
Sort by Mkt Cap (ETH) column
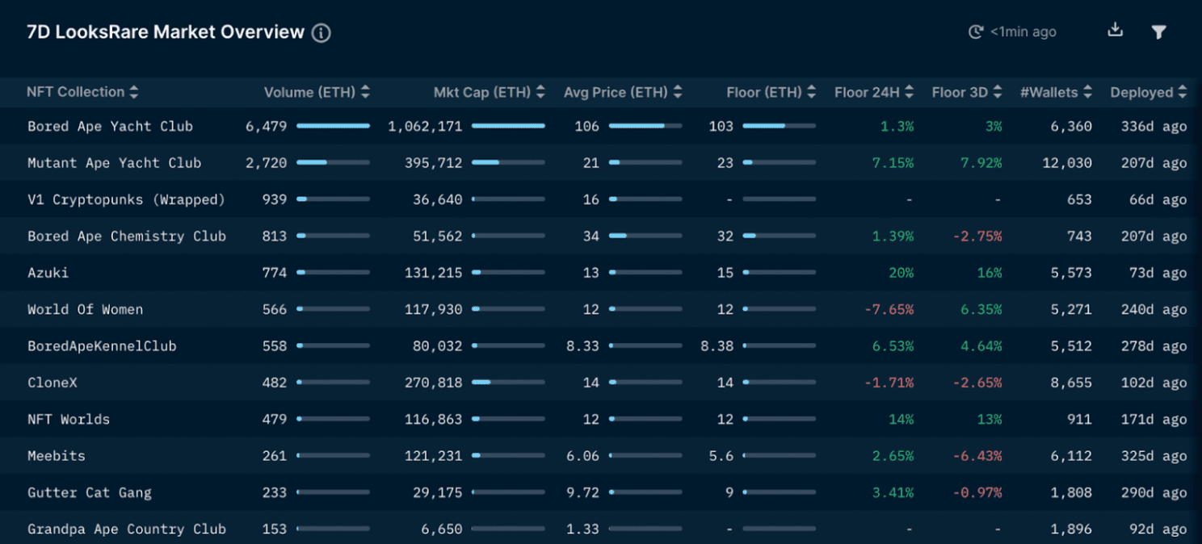point(540,92)
